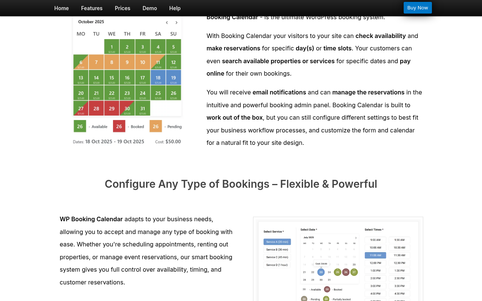Click the bold 'email notifications' text
Image resolution: width=482 pixels, height=301 pixels.
pyautogui.click(x=279, y=92)
